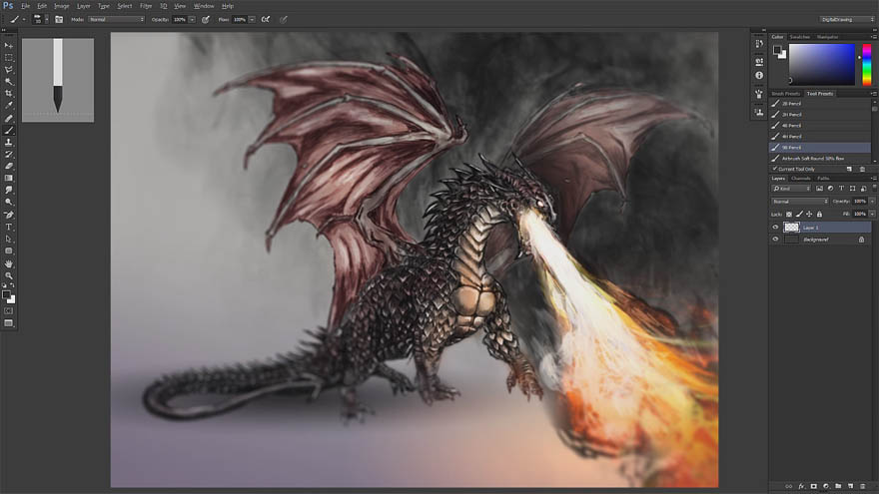Enable airbrush mode in options bar
Viewport: 879px width, 494px height.
click(x=266, y=20)
